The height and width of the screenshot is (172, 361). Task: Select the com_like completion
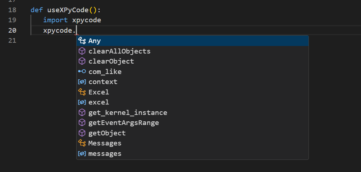[105, 72]
